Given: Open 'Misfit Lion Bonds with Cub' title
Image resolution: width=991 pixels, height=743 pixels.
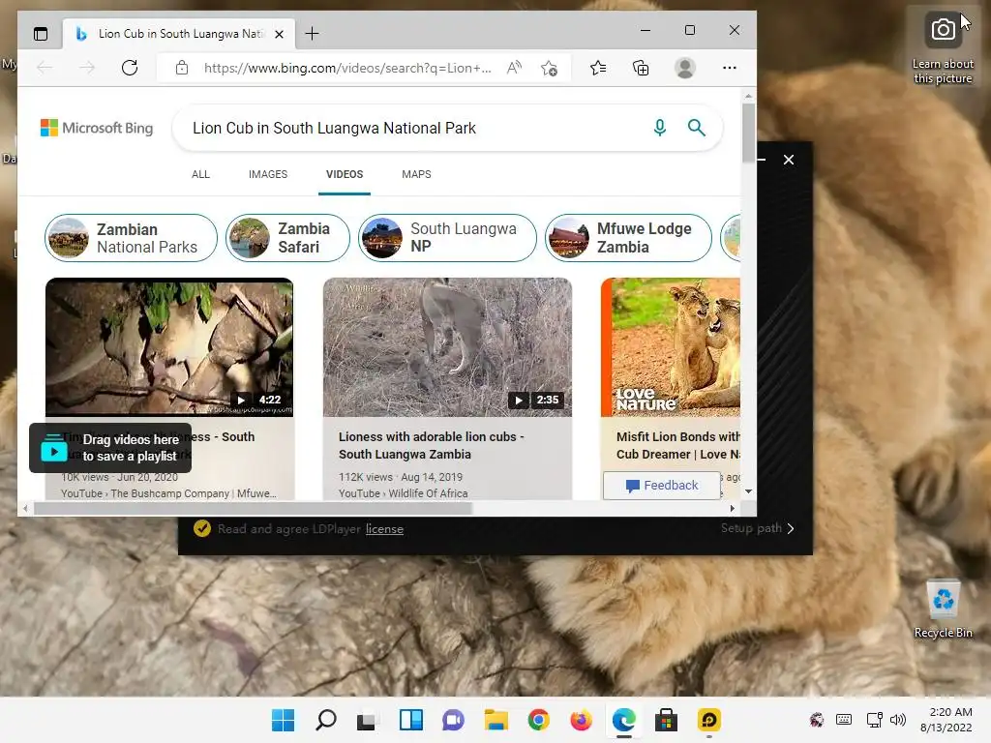Looking at the screenshot, I should [x=678, y=445].
